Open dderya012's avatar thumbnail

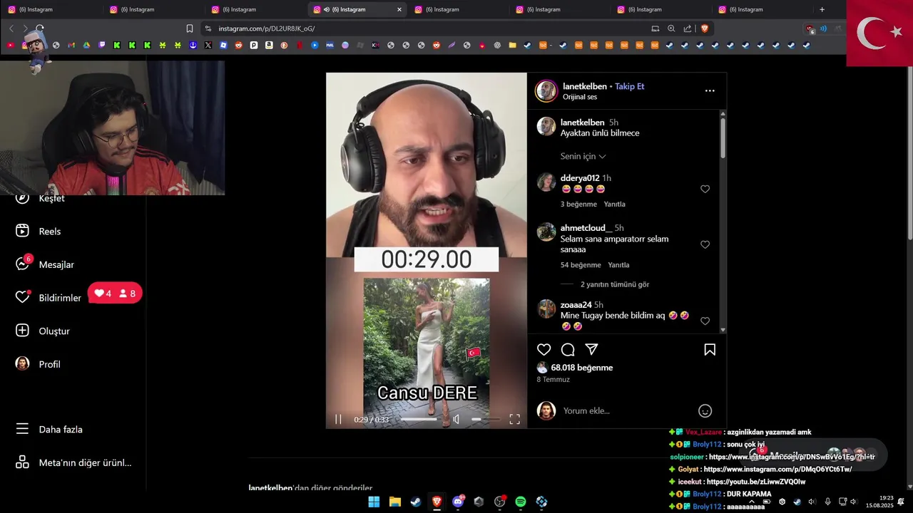click(x=546, y=182)
